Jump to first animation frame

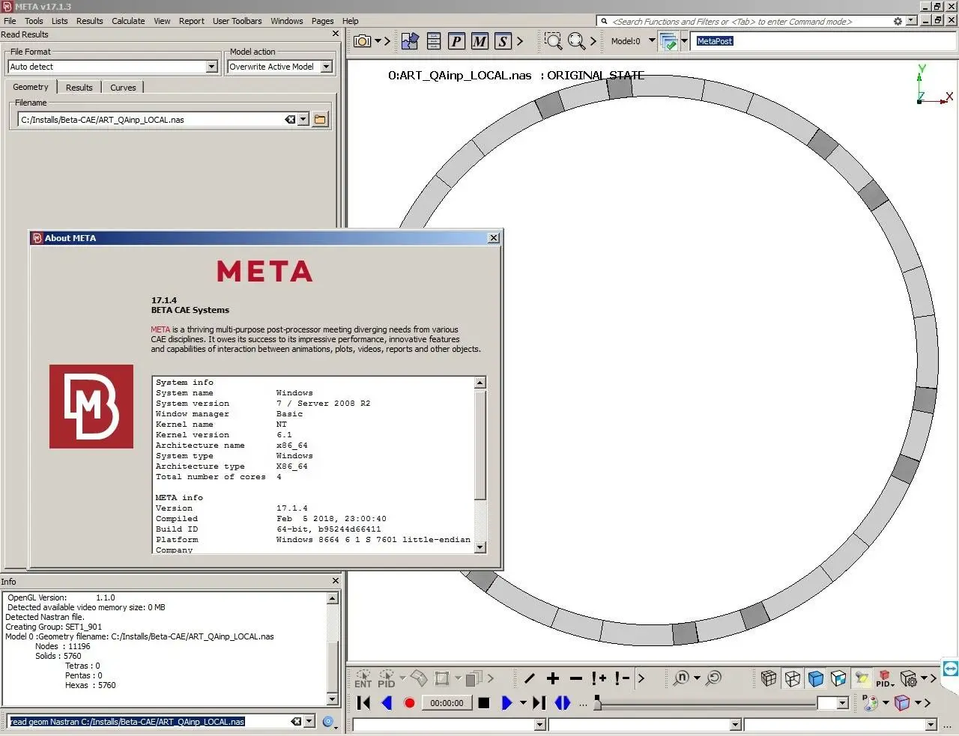click(x=363, y=702)
